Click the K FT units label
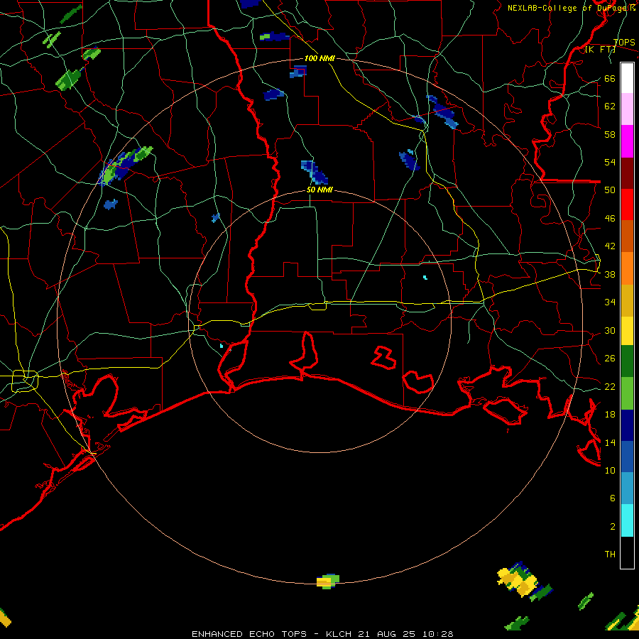Image resolution: width=639 pixels, height=639 pixels. pos(600,49)
